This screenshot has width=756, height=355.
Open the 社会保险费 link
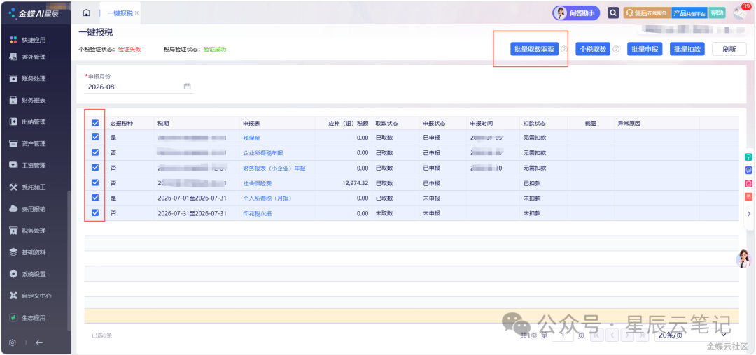[x=258, y=183]
